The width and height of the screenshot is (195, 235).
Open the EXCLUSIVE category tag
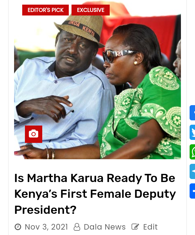point(90,10)
